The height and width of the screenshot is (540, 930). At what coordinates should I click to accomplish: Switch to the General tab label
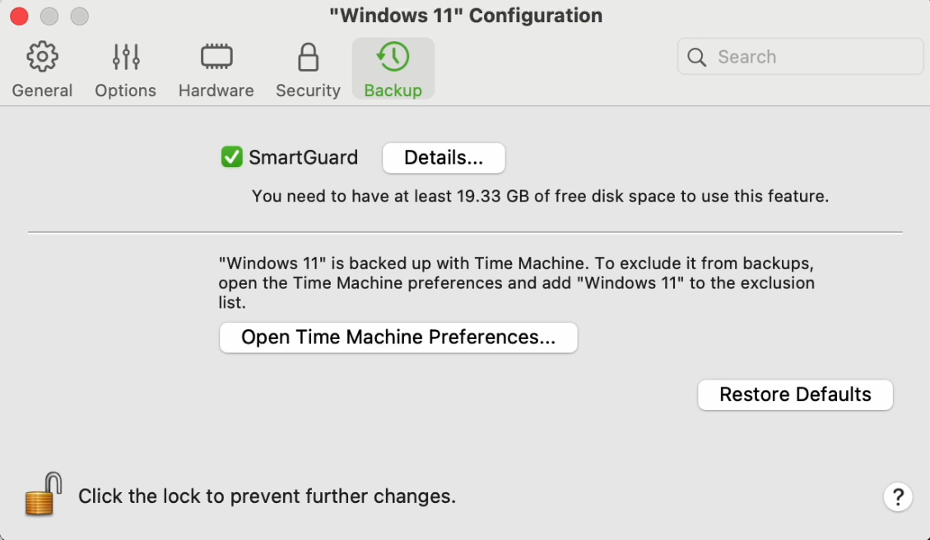[42, 91]
